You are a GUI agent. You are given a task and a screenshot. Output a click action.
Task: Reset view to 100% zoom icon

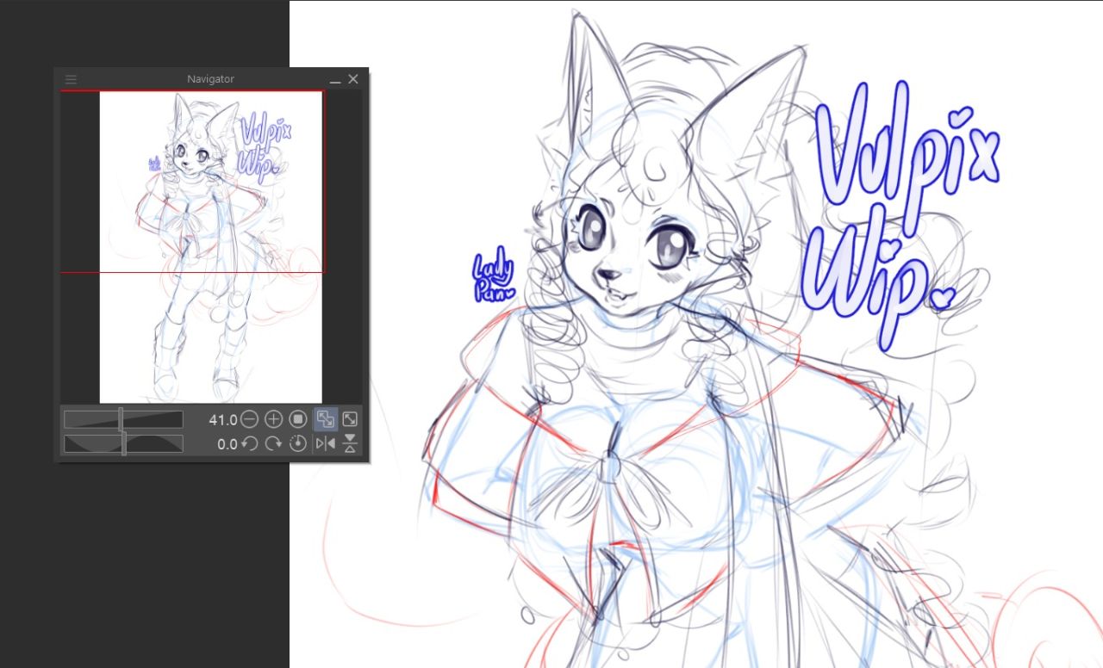[x=298, y=419]
